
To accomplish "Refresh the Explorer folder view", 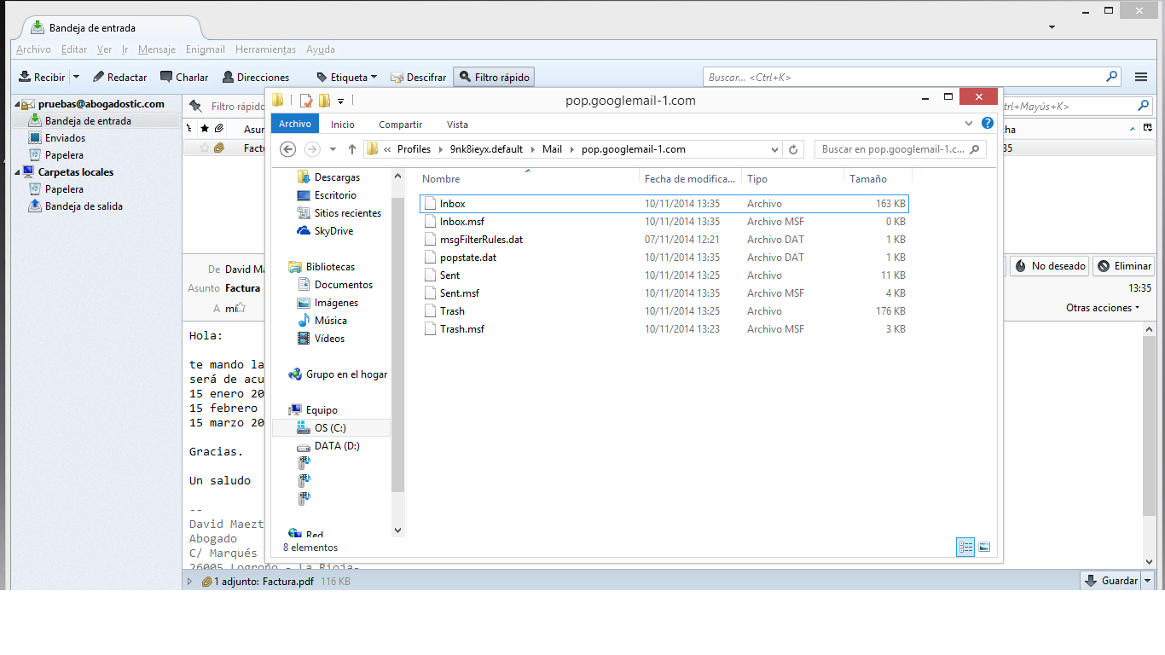I will [x=793, y=149].
